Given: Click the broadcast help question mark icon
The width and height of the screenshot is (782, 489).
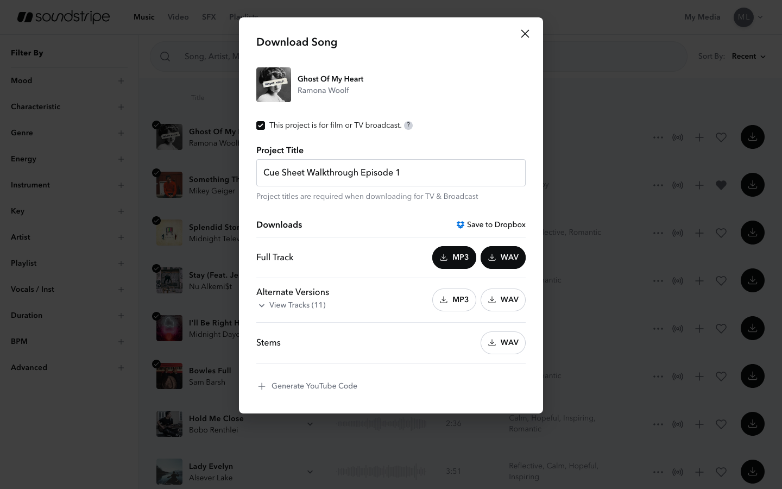Looking at the screenshot, I should coord(408,126).
